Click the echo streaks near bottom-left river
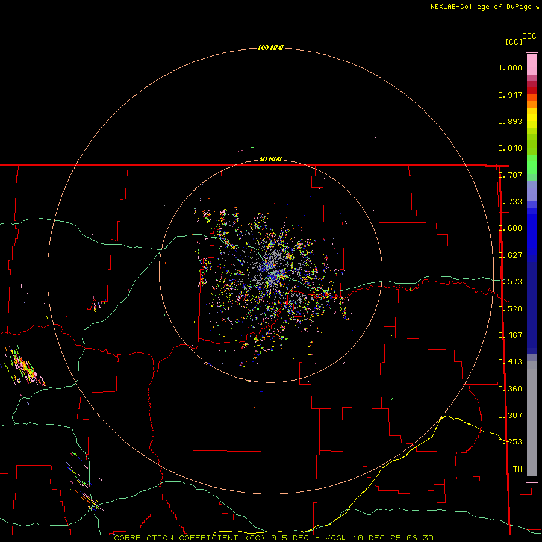542x542 pixels. [x=85, y=481]
